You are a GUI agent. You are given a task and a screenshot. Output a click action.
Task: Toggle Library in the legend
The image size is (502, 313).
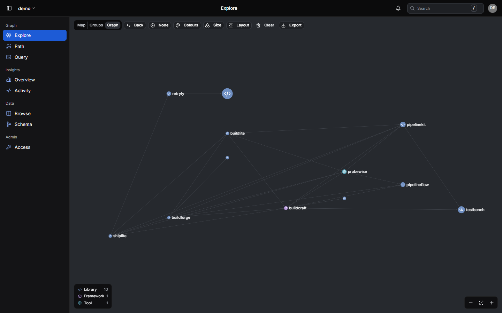(93, 289)
